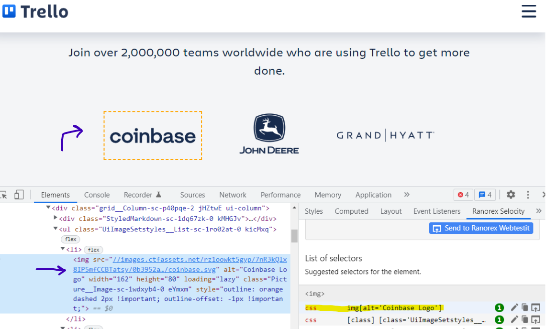Open DevTools settings gear

pos(511,195)
